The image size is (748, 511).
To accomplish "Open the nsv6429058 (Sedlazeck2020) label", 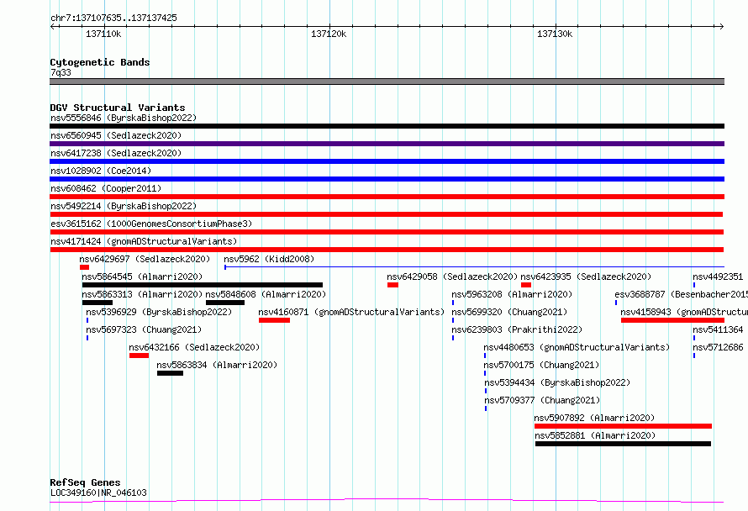I will (452, 277).
